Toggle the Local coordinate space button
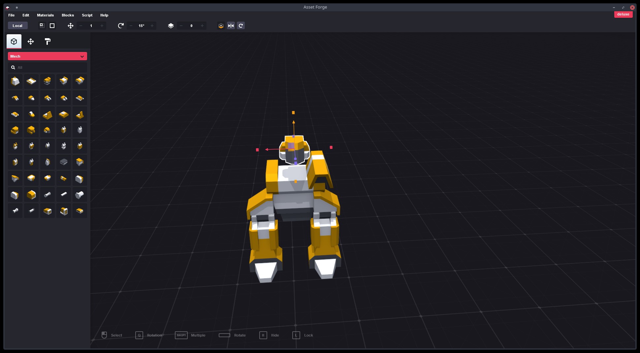This screenshot has width=640, height=353. 17,26
